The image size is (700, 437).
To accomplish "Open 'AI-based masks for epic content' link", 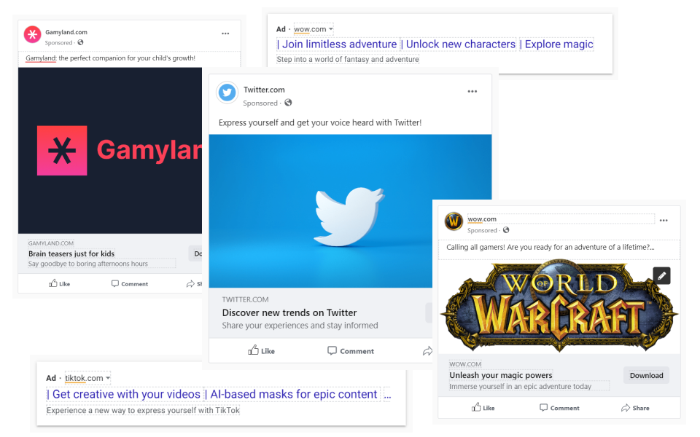I will [294, 394].
